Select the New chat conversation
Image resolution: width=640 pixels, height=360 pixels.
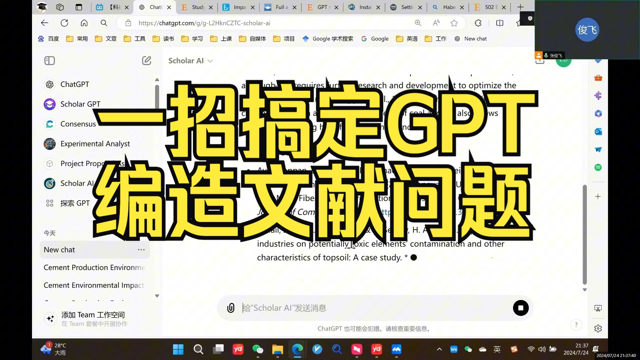point(94,250)
